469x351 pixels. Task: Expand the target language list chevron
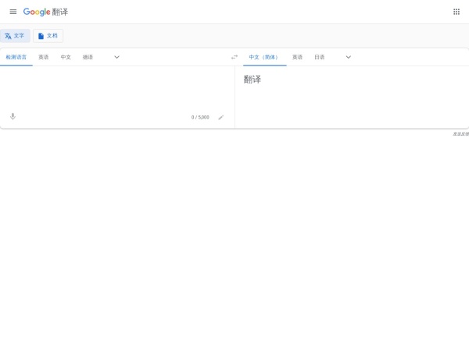tap(349, 57)
